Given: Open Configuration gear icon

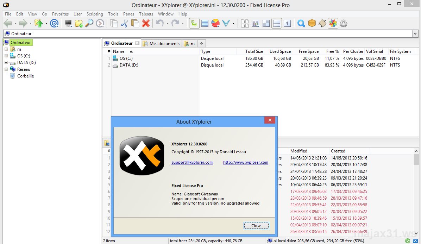Looking at the screenshot, I should click(x=344, y=24).
